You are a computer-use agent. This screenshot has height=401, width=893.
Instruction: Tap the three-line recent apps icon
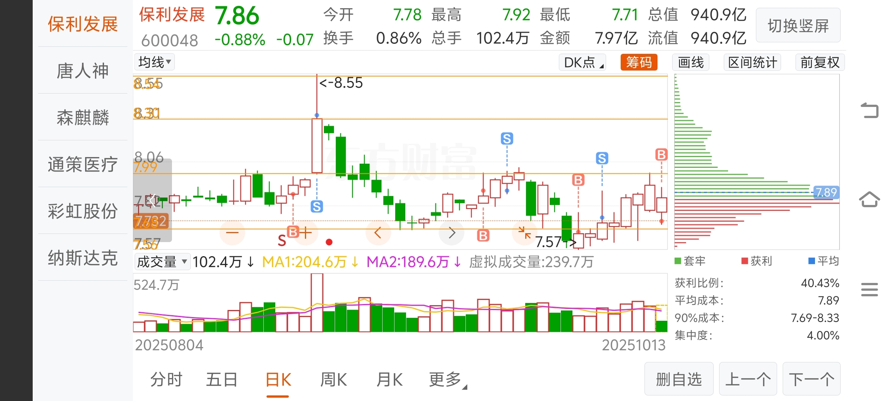[x=869, y=289]
